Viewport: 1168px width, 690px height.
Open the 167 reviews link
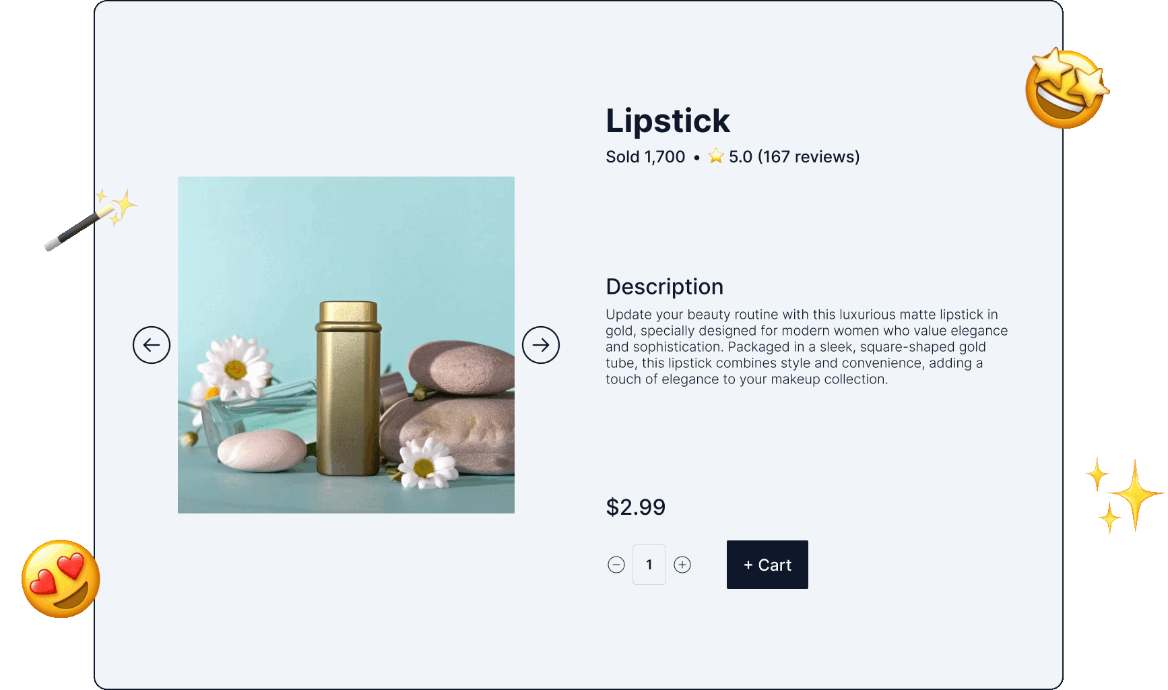click(808, 157)
